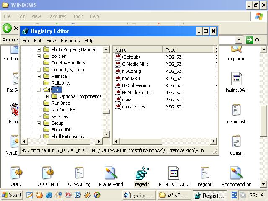Open Registry Editor Help menu
The width and height of the screenshot is (268, 201).
[89, 41]
